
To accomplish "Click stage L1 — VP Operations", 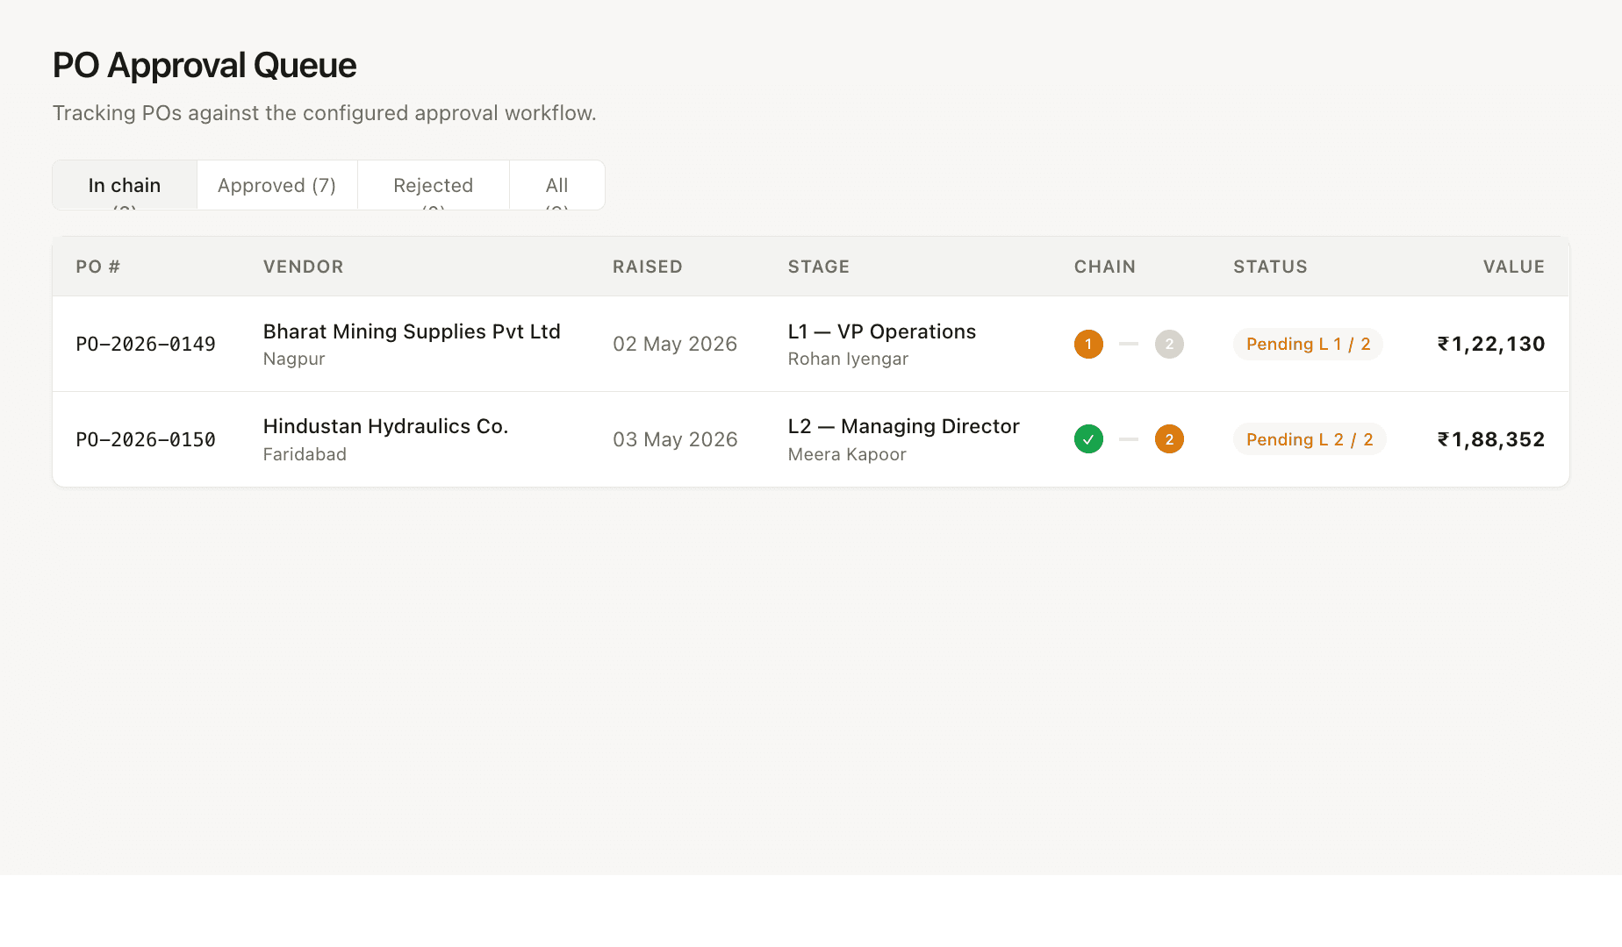I will coord(882,331).
